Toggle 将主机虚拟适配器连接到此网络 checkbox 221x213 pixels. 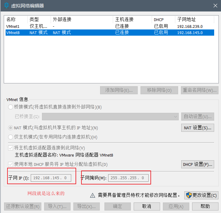pyautogui.click(x=11, y=148)
